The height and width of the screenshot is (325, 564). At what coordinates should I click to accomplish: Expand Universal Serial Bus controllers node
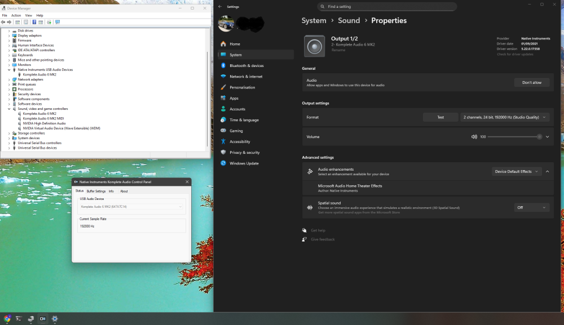tap(9, 143)
